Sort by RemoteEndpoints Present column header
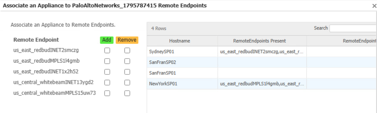 (x=259, y=41)
